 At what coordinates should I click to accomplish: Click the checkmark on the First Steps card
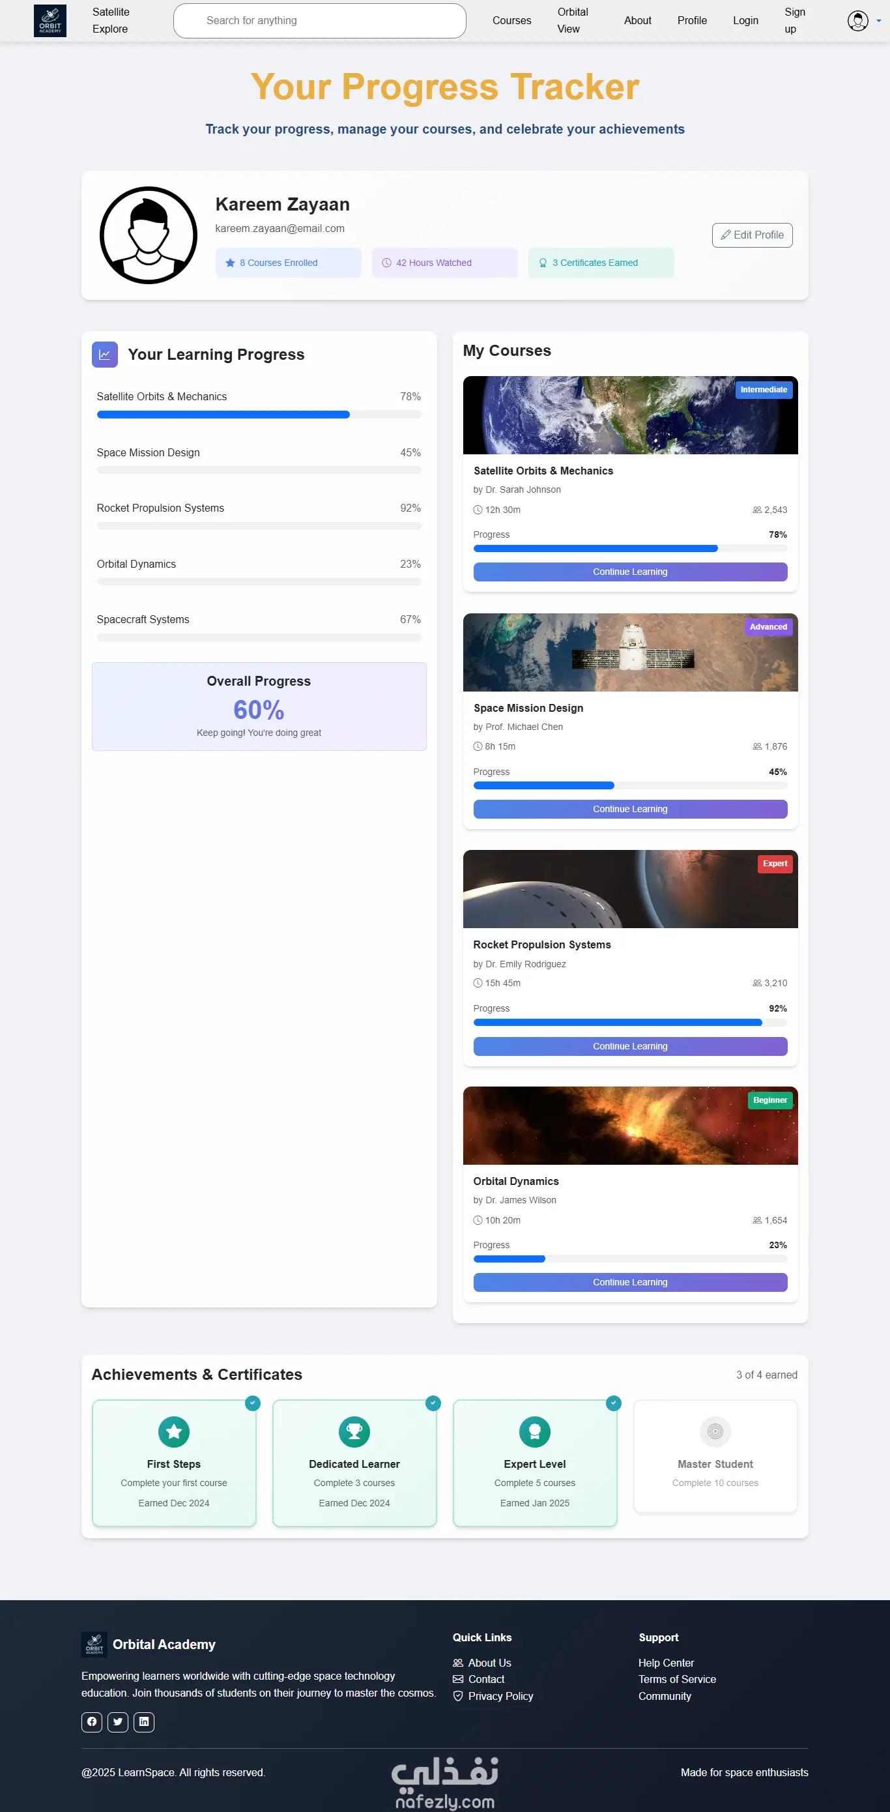[x=252, y=1403]
